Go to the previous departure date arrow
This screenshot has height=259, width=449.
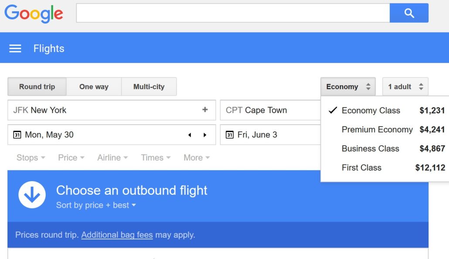click(x=190, y=135)
